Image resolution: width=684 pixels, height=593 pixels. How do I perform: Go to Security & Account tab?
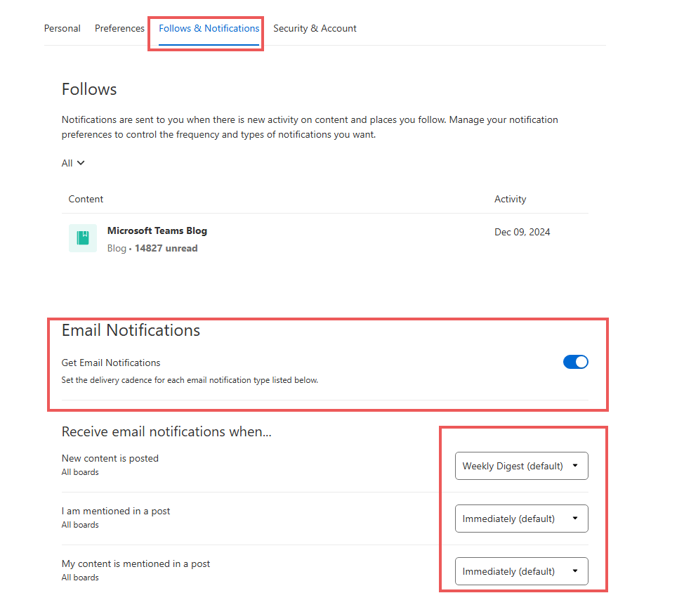click(x=315, y=28)
